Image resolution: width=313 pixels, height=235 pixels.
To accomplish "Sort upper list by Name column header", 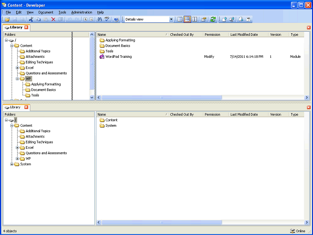I will pyautogui.click(x=133, y=35).
